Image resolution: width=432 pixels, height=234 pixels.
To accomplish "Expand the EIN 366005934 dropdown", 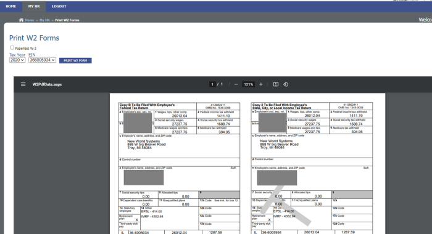I will 42,60.
